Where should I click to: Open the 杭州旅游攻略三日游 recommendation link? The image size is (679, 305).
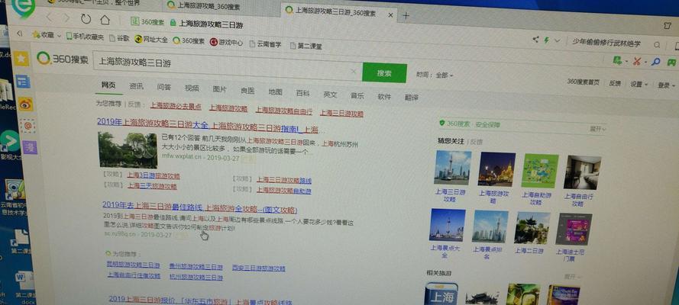[196, 278]
